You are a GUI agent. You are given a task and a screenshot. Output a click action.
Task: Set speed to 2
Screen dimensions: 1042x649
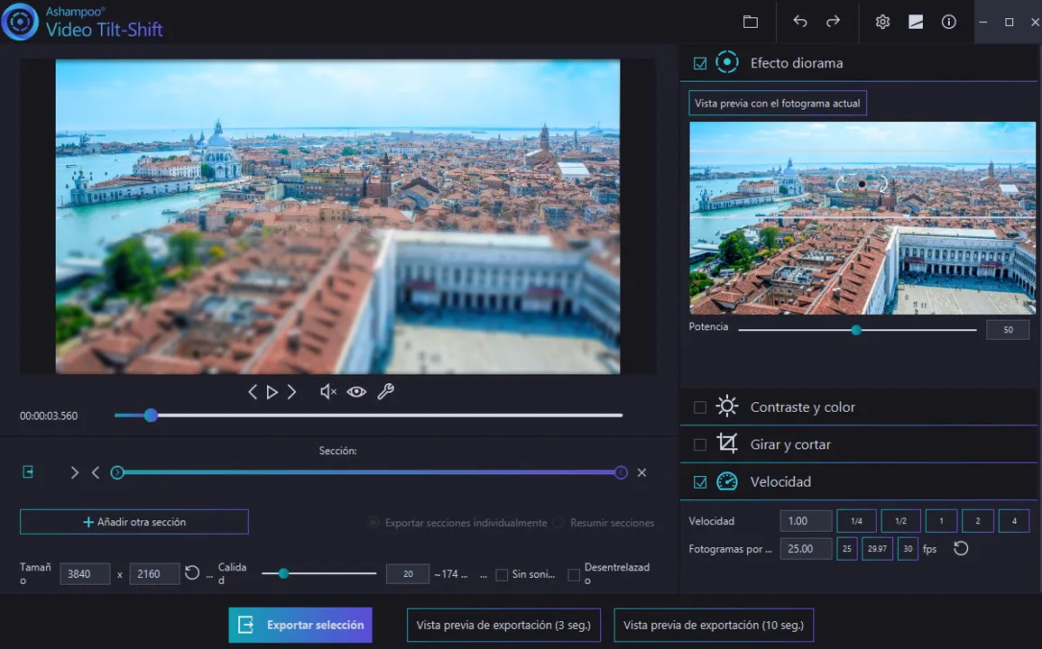(978, 521)
